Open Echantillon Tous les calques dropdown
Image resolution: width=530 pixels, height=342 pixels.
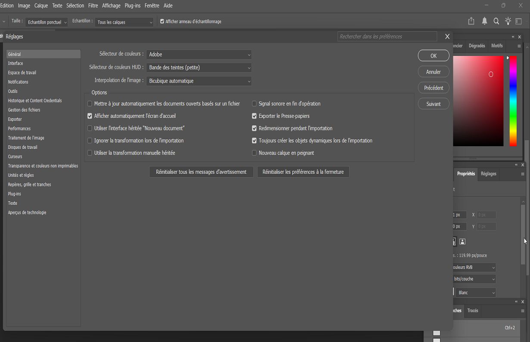pos(124,22)
